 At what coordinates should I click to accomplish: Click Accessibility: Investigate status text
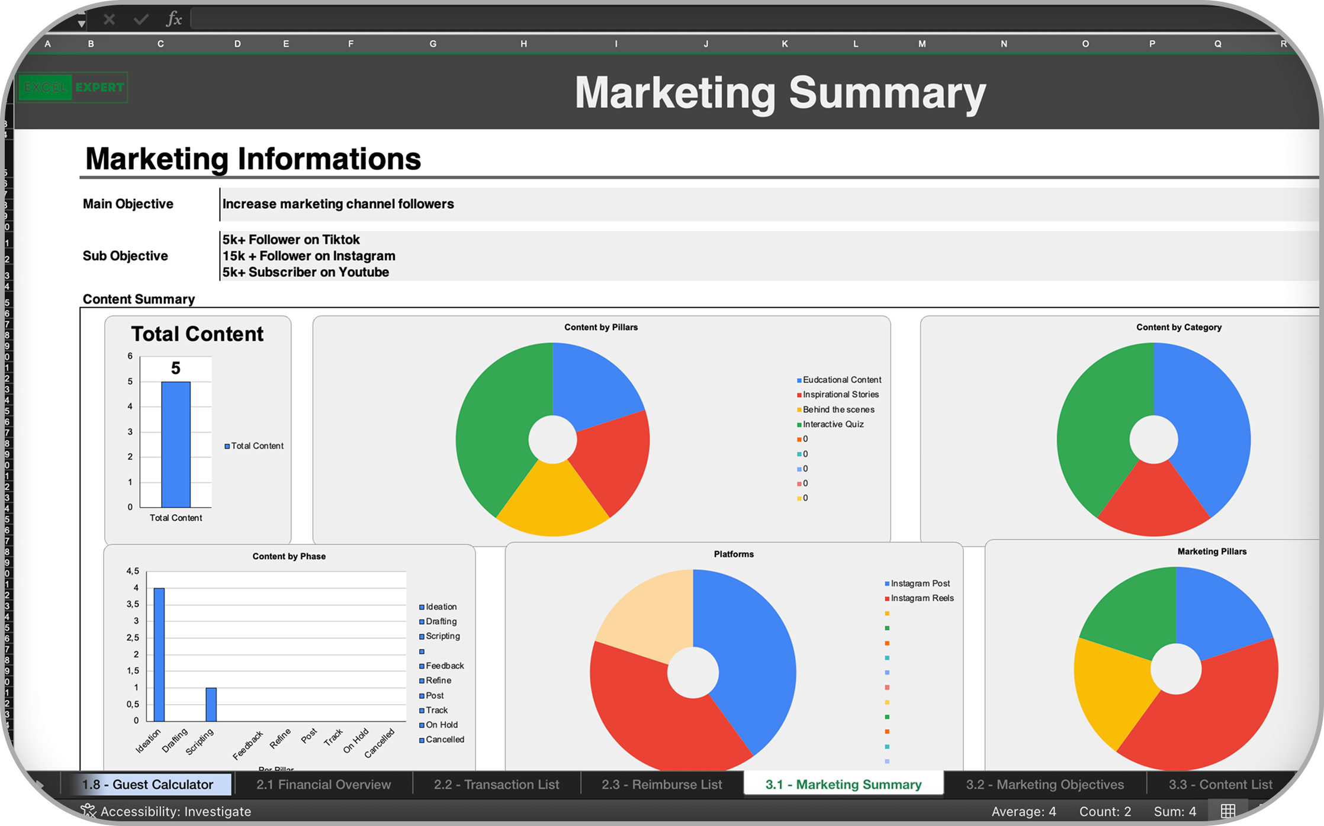point(175,811)
